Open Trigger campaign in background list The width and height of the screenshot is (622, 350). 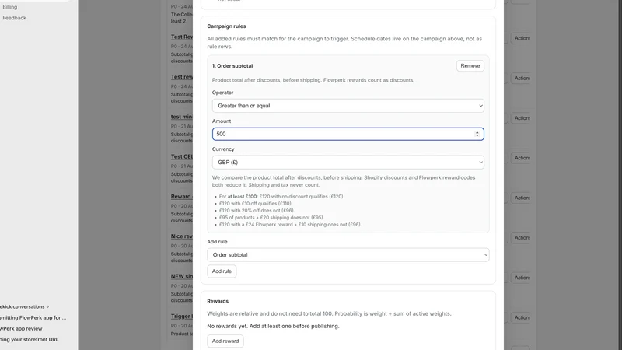click(x=182, y=317)
